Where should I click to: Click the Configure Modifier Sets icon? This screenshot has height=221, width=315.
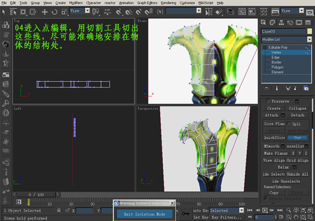pyautogui.click(x=306, y=89)
